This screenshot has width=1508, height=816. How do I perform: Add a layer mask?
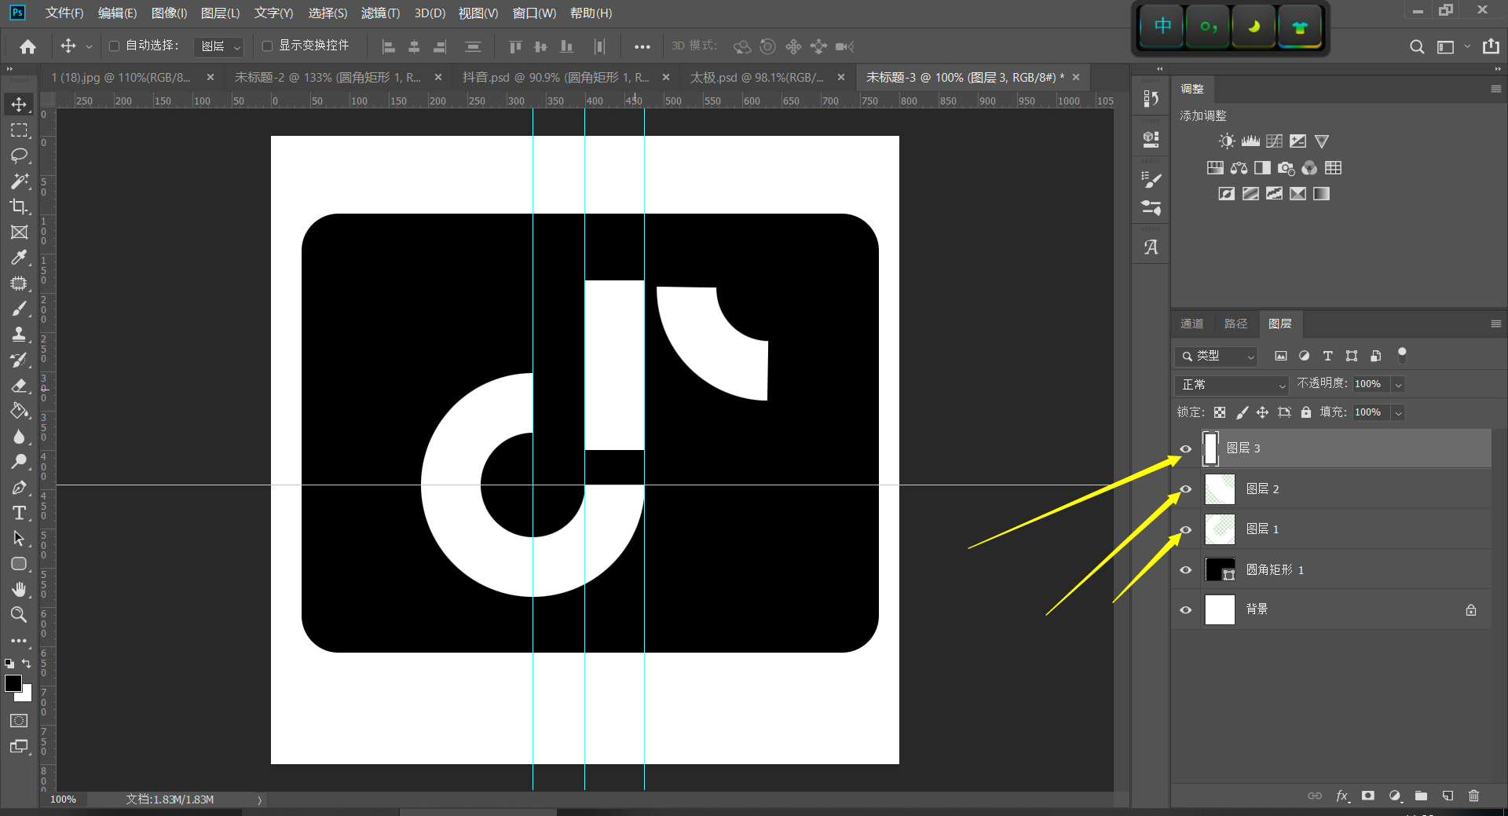[x=1368, y=796]
